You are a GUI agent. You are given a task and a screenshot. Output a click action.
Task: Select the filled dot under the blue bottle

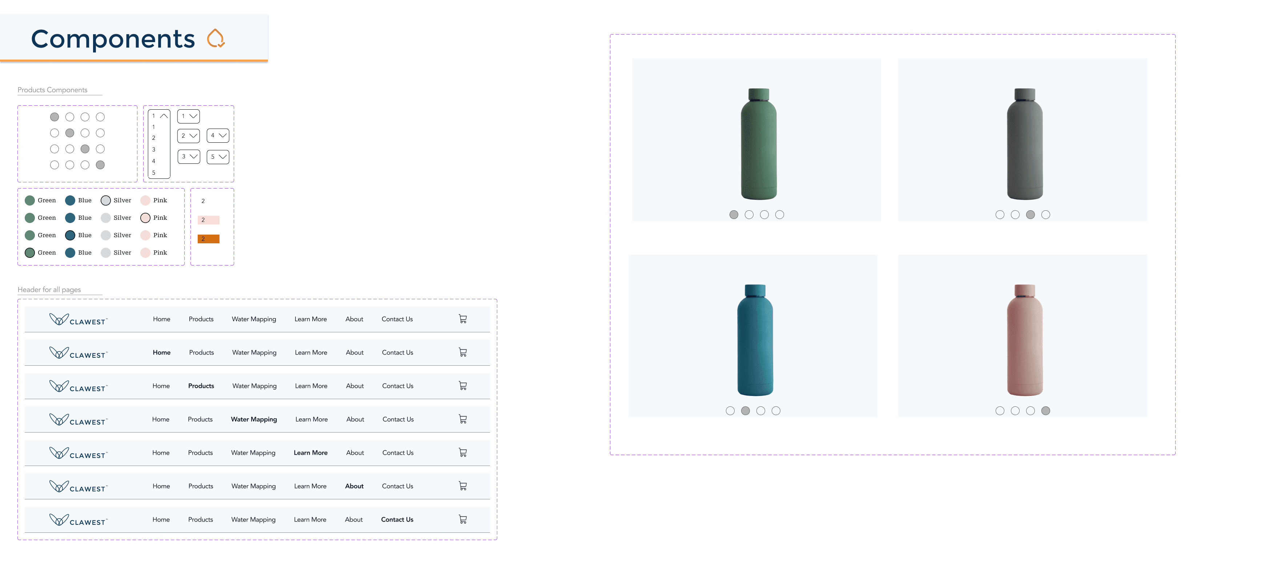(746, 411)
